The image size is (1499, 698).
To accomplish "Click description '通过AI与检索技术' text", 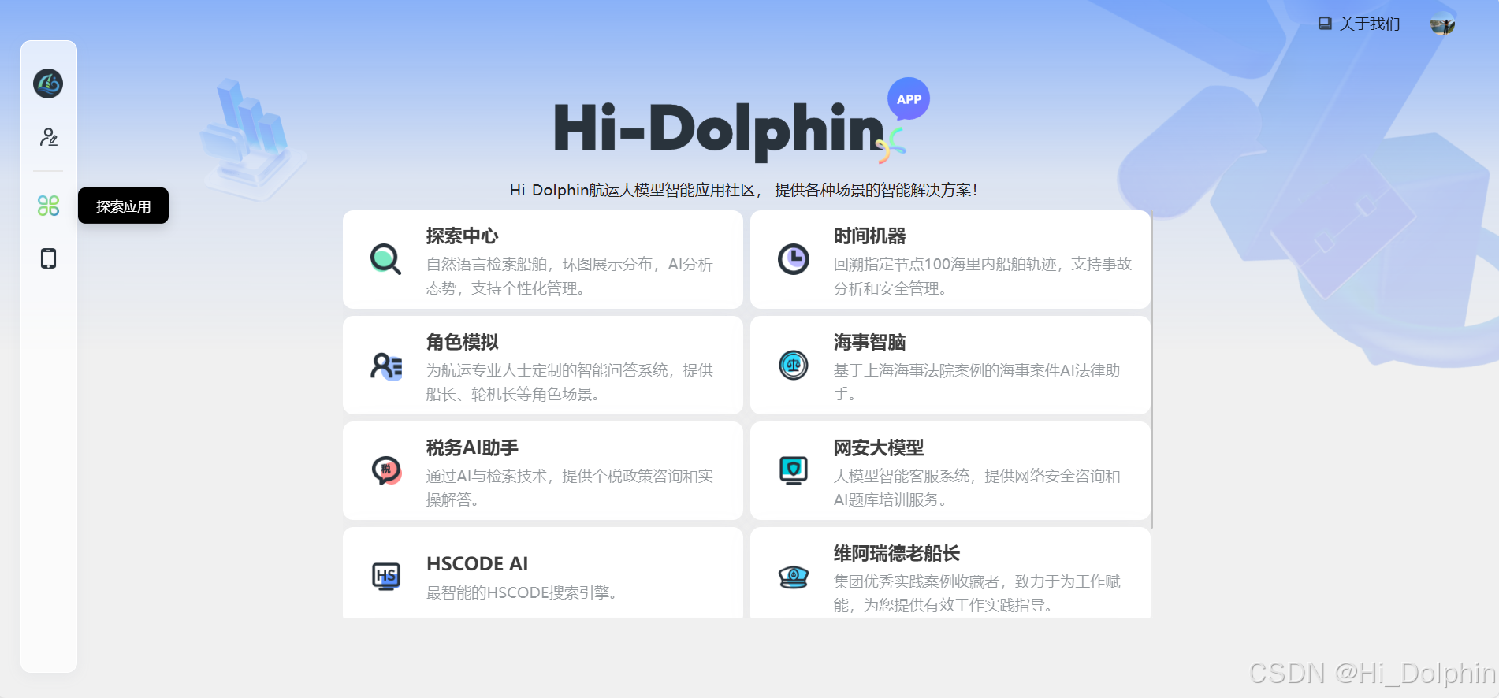I will point(486,476).
